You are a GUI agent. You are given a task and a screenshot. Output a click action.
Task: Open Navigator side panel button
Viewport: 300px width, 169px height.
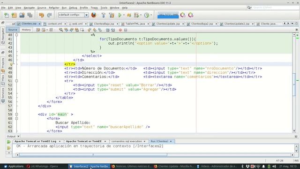(x=3, y=36)
